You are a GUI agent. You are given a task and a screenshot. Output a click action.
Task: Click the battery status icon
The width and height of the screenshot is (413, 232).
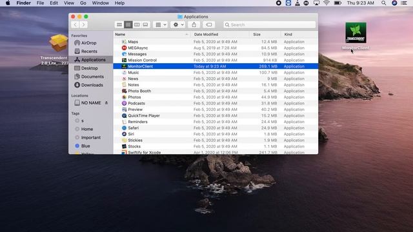(x=337, y=3)
